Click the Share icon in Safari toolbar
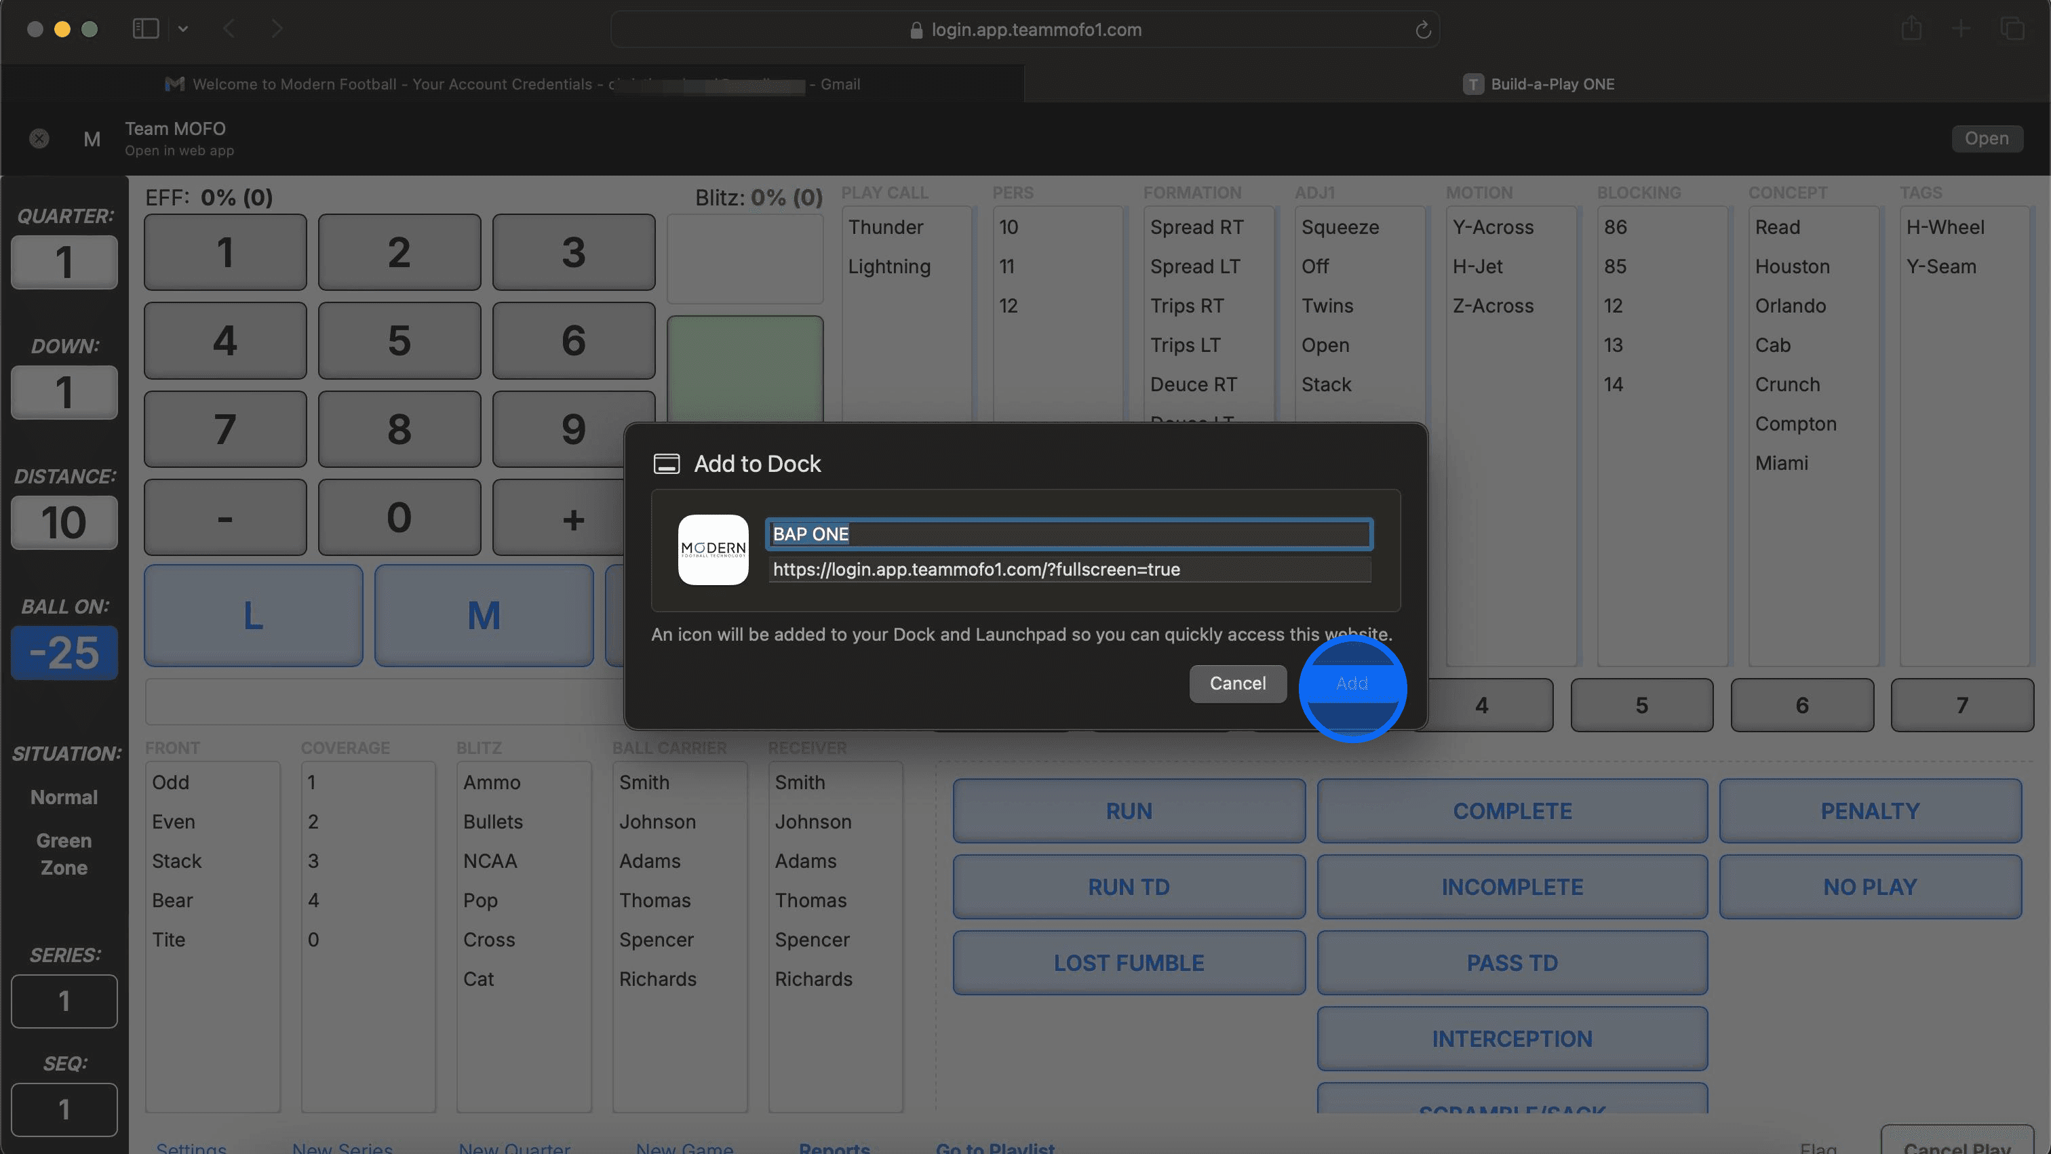This screenshot has height=1154, width=2051. pyautogui.click(x=1912, y=28)
